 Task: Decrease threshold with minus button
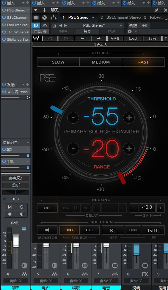tap(73, 118)
